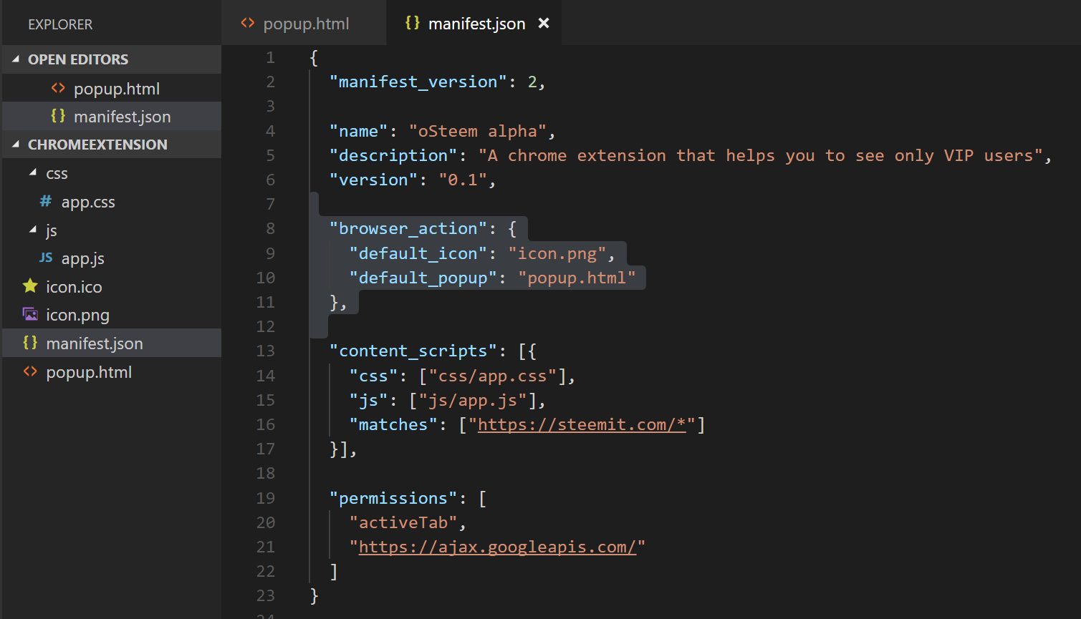The height and width of the screenshot is (619, 1081).
Task: Click the JSON braces icon on manifest.json tab
Action: 413,23
